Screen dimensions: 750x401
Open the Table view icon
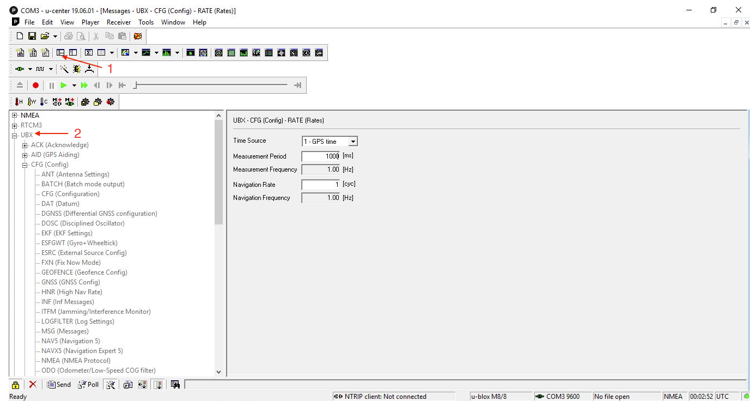click(x=101, y=53)
